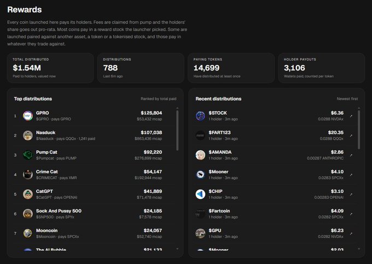Click the $STOCK token avatar

pos(200,116)
